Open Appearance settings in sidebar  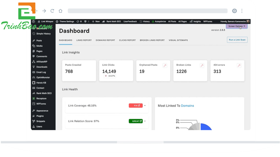[x=42, y=111]
